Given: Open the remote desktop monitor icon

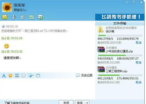Looking at the screenshot, I should [22, 17].
